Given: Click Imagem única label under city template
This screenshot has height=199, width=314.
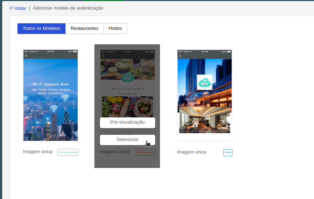Looking at the screenshot, I should tap(37, 152).
